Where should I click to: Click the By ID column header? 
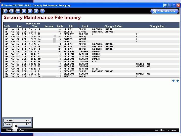[x=60, y=26]
